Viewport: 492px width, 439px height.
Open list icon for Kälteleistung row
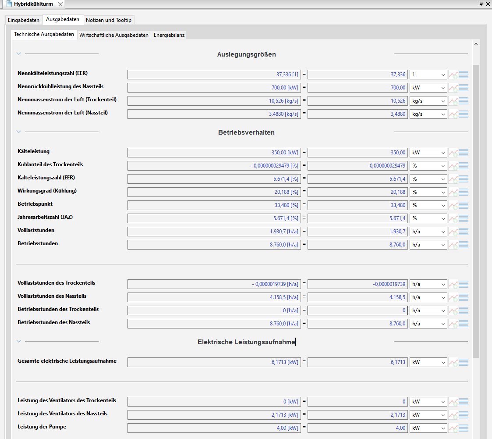point(464,153)
